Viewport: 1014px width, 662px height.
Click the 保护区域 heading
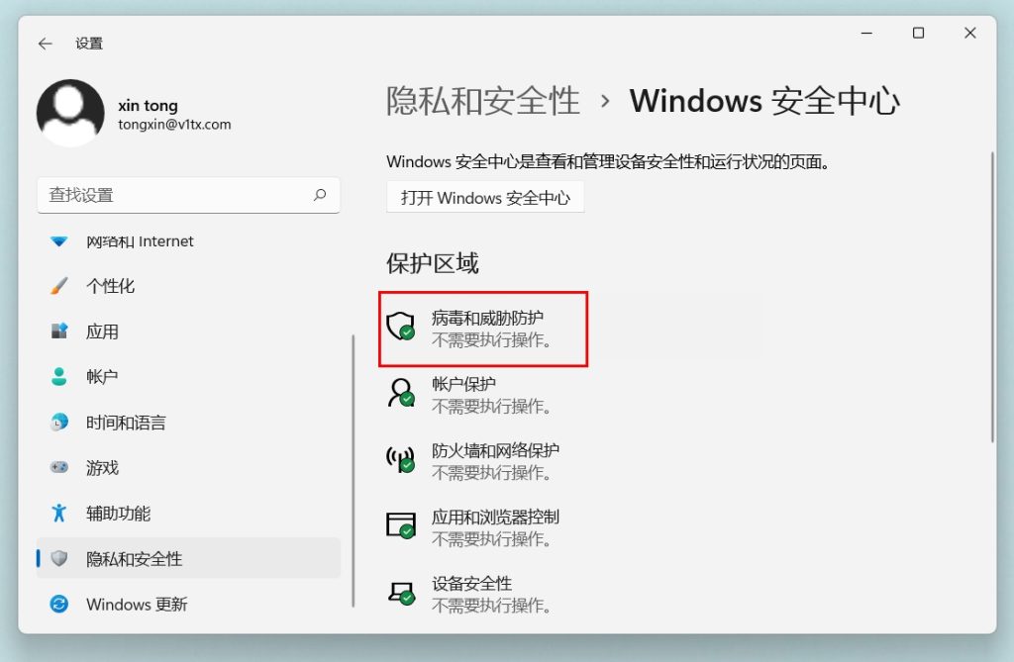[x=433, y=263]
